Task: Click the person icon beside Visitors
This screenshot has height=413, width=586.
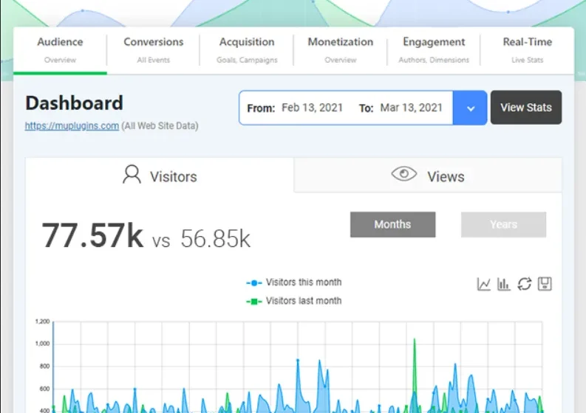Action: point(132,174)
